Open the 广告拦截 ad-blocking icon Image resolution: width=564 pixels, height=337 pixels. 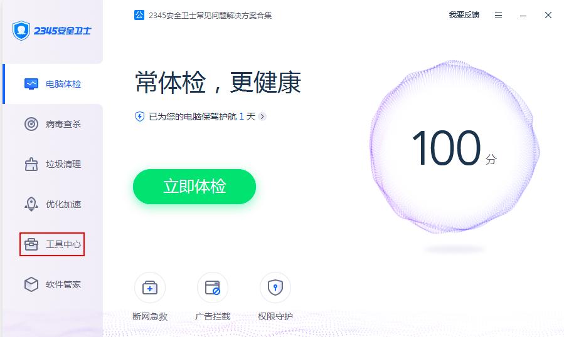212,288
